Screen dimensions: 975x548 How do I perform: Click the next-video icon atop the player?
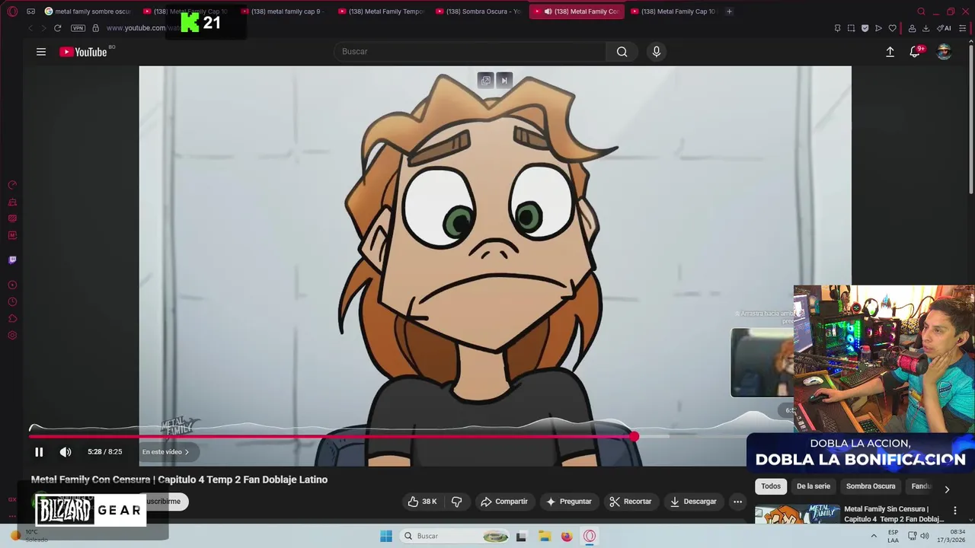504,81
